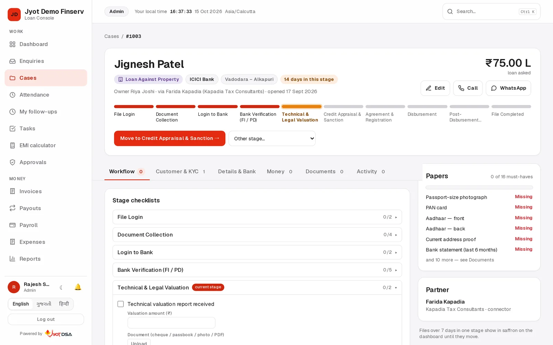Image resolution: width=553 pixels, height=345 pixels.
Task: Open the Money tab
Action: click(280, 171)
